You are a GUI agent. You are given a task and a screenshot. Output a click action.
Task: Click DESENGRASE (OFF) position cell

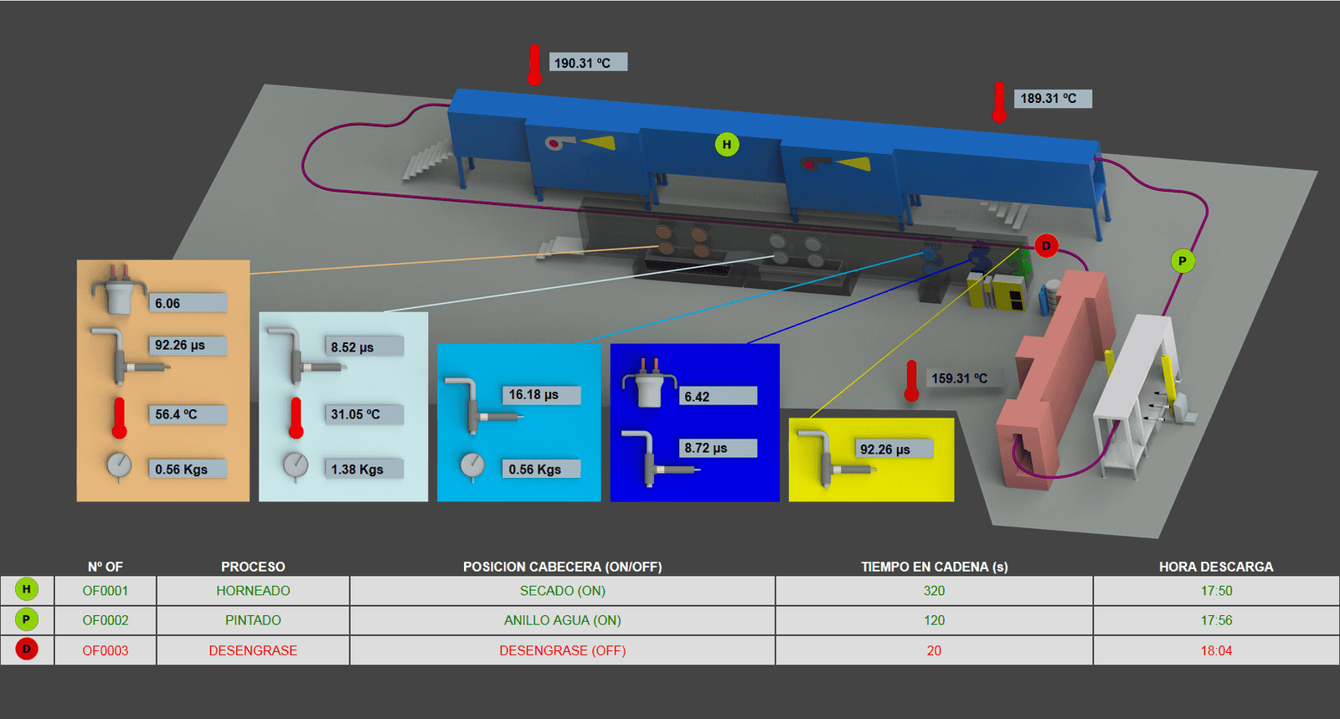point(562,650)
